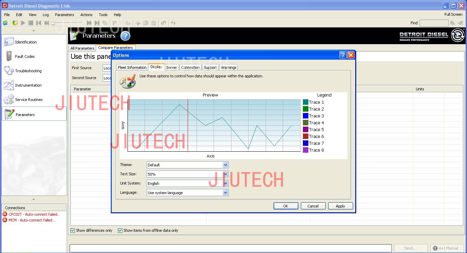Click the copy toolbar icon
Screen dimensions: 467x253
click(x=146, y=23)
